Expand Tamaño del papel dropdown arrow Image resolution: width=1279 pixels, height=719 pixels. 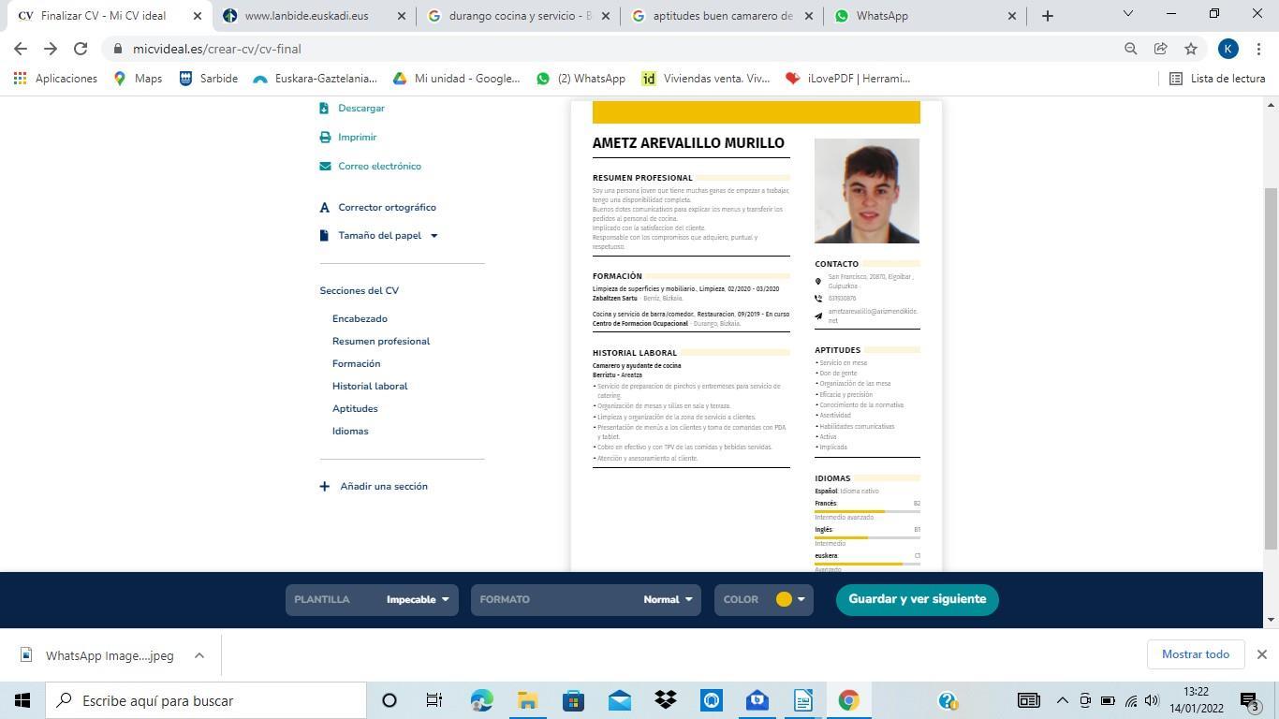434,236
